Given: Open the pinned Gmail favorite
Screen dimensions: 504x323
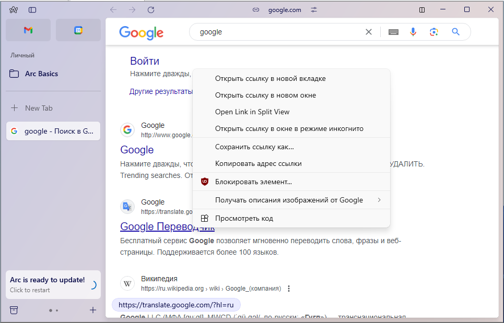Looking at the screenshot, I should tap(28, 30).
